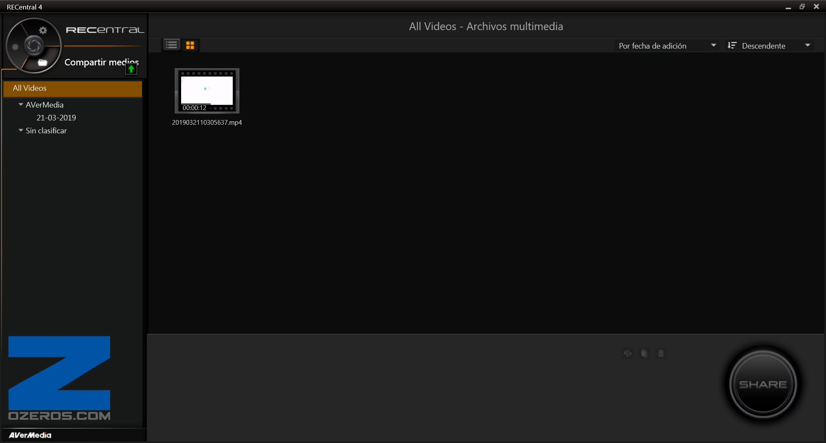Click the folder icon on the dial
Viewport: 826px width, 443px height.
point(42,63)
